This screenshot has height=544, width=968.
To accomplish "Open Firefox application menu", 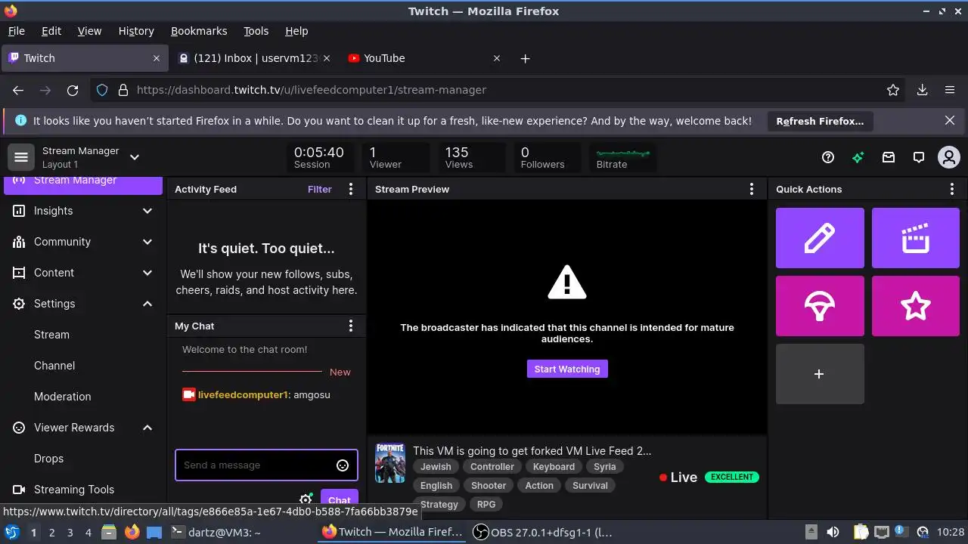I will (950, 90).
